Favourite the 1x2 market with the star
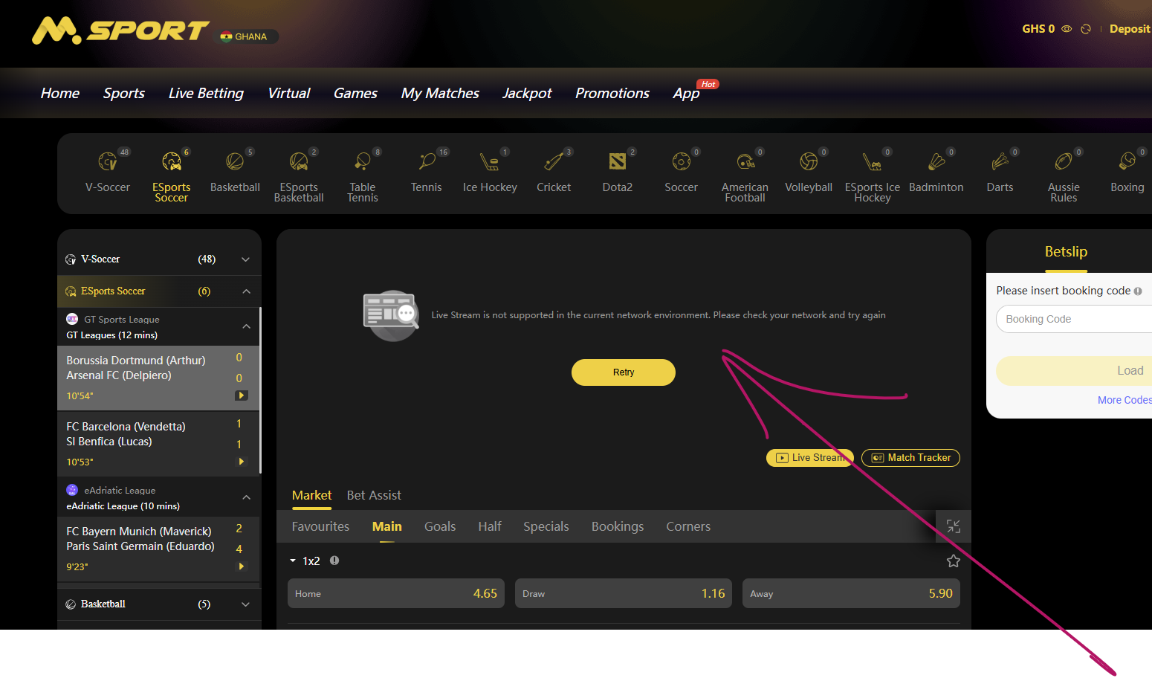The height and width of the screenshot is (678, 1152). pos(954,561)
